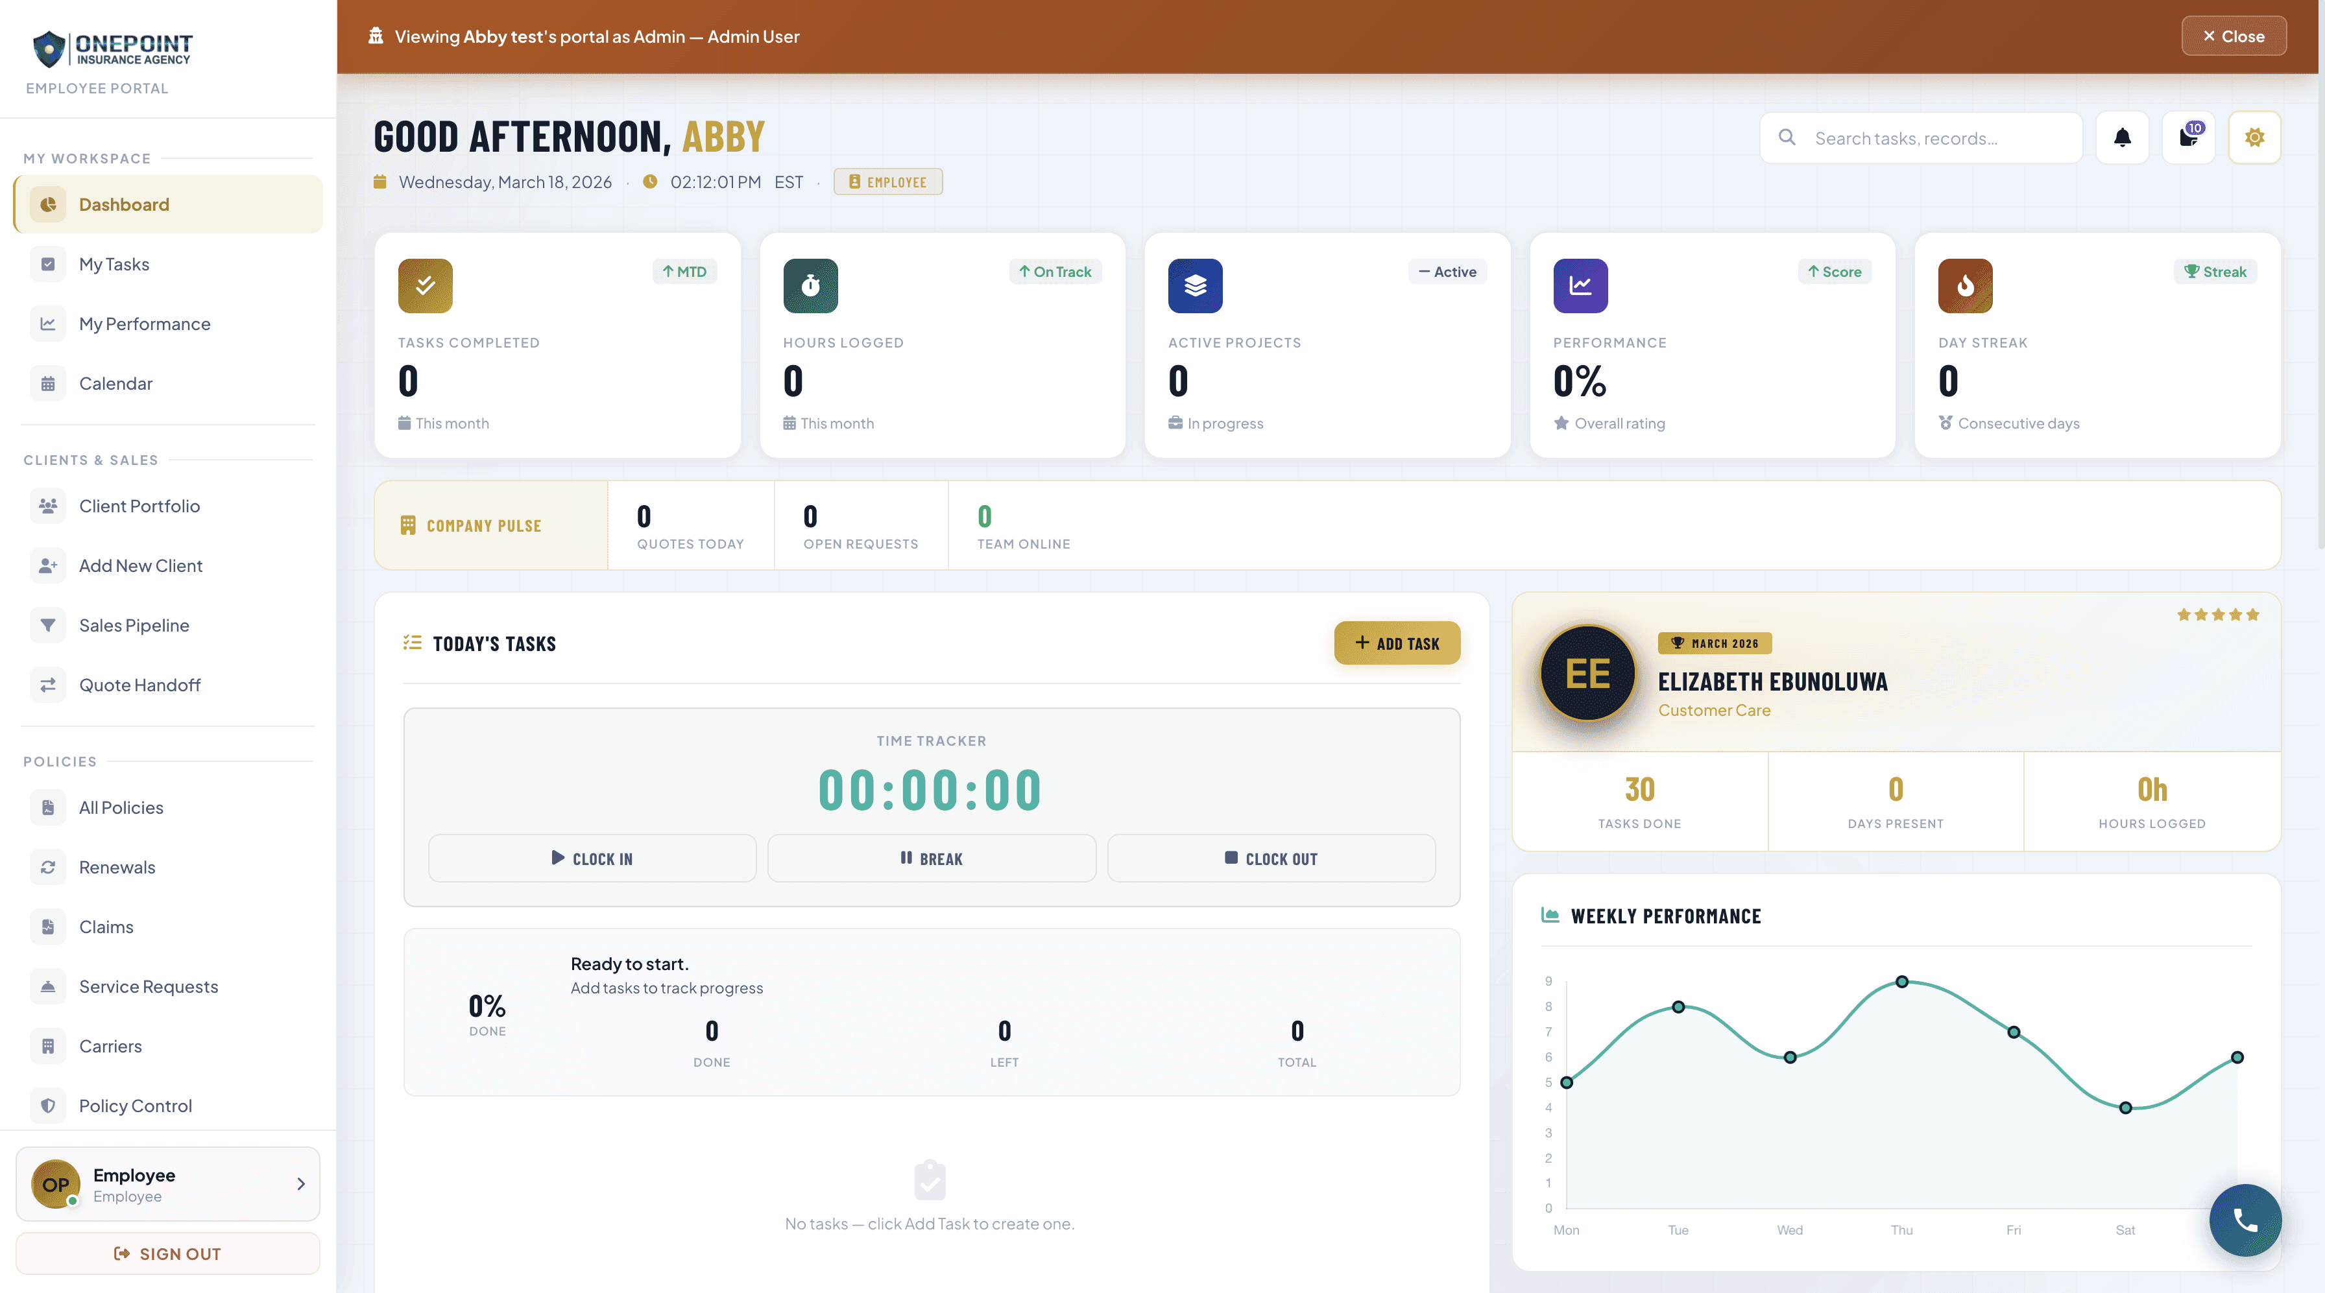The height and width of the screenshot is (1293, 2325).
Task: Expand the Employee profile chevron
Action: [300, 1184]
